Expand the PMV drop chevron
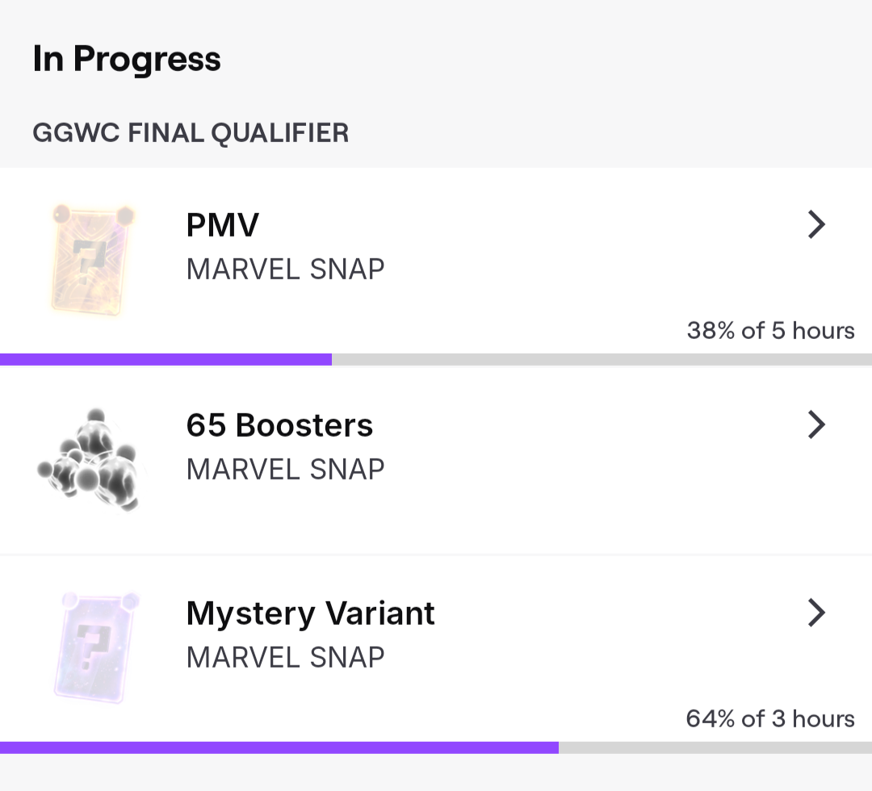This screenshot has height=791, width=872. click(816, 225)
